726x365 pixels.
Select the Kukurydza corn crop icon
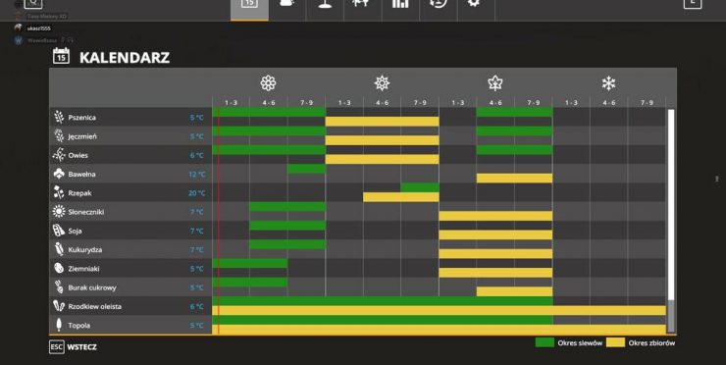pos(59,249)
